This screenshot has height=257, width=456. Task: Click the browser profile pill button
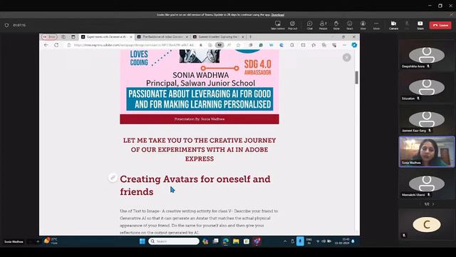pyautogui.click(x=49, y=37)
